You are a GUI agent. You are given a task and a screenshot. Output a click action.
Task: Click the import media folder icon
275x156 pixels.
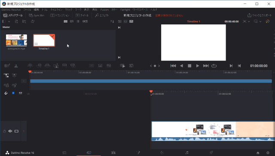point(24,21)
